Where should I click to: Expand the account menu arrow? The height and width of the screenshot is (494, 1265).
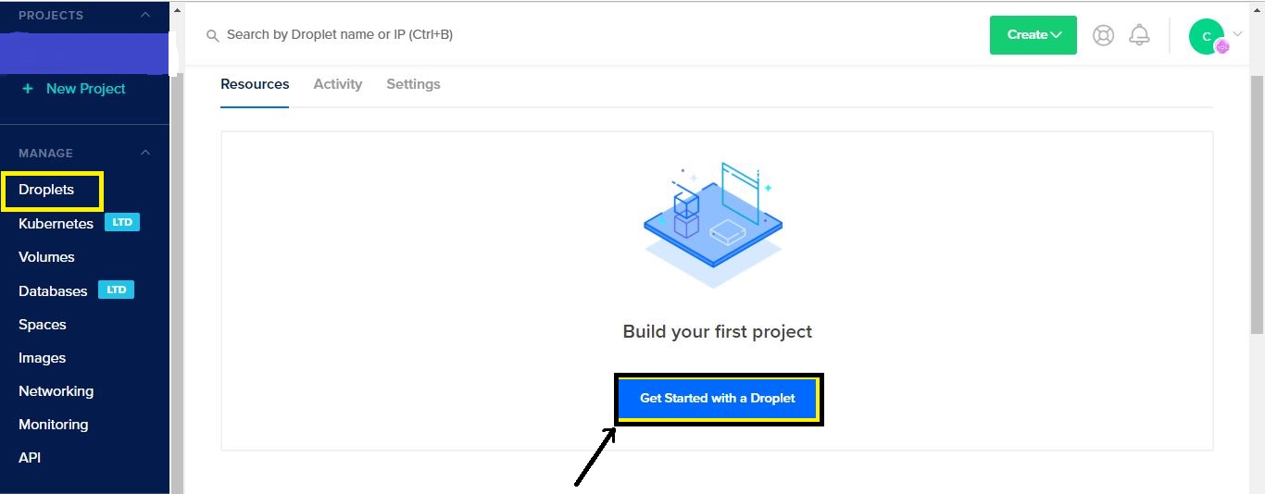[x=1238, y=34]
